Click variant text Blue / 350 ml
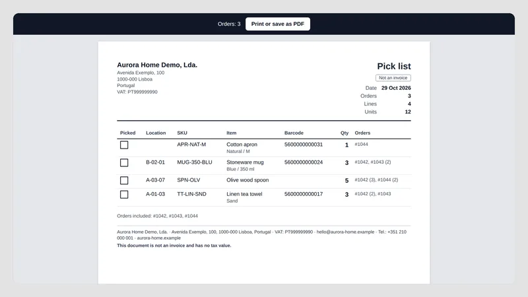The image size is (528, 297). 240,170
